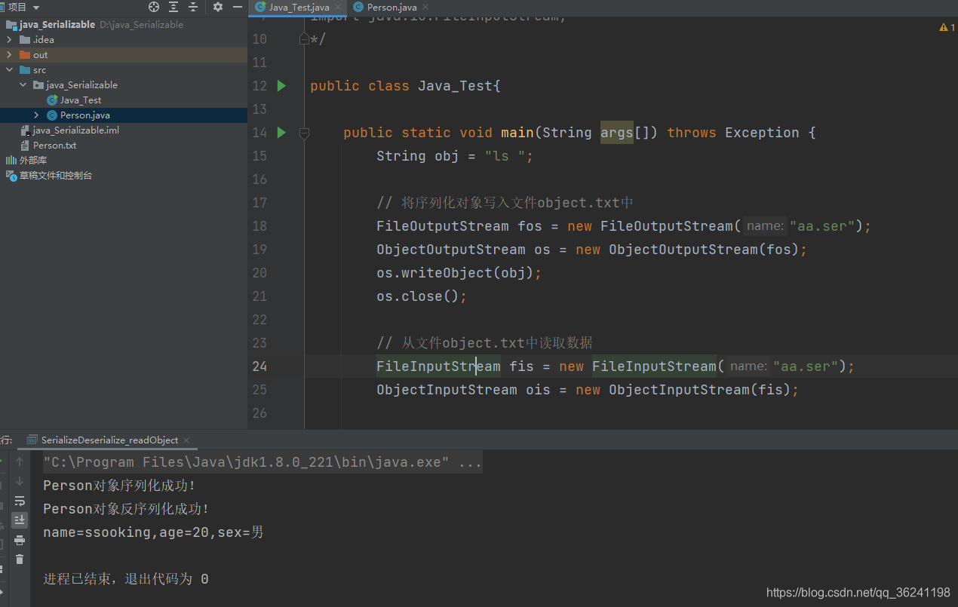Click 'ObjectInputStream ois' on line 25
This screenshot has height=607, width=958.
click(x=463, y=390)
